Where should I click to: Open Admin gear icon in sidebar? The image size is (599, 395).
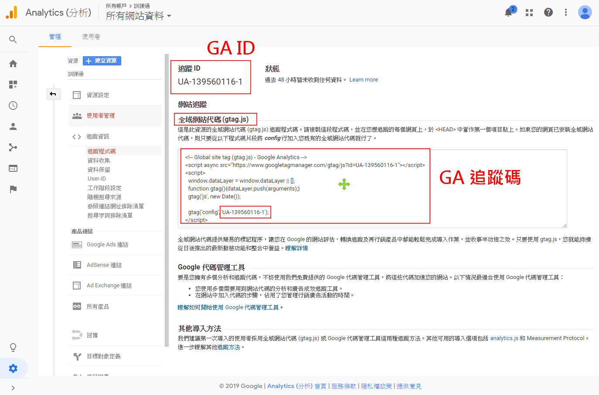[13, 368]
